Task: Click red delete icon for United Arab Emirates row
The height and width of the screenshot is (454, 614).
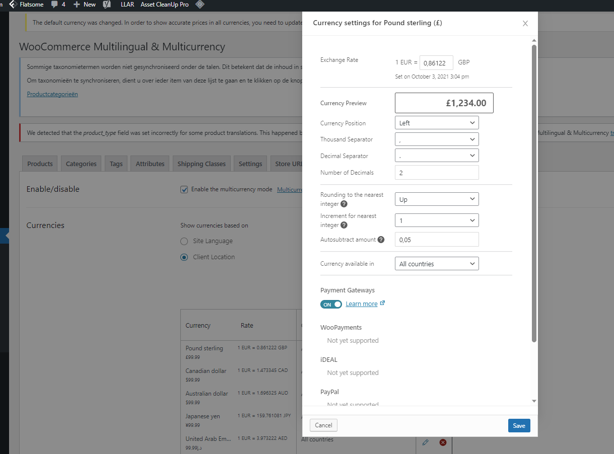Action: click(x=443, y=442)
